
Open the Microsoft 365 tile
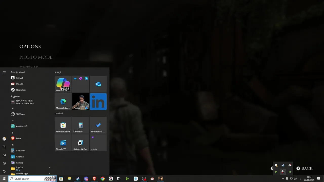coord(63,84)
